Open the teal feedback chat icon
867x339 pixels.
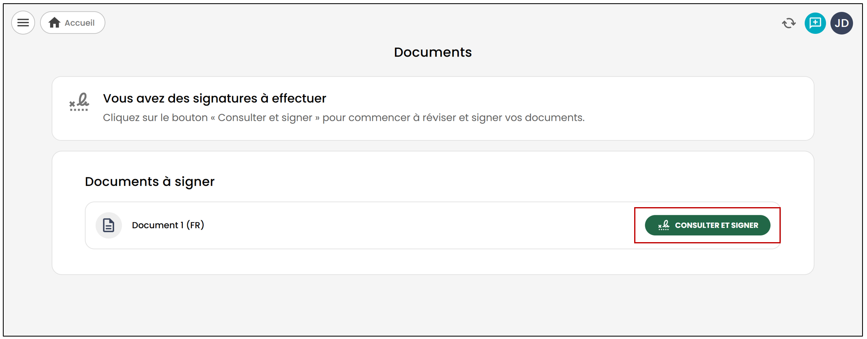[815, 23]
